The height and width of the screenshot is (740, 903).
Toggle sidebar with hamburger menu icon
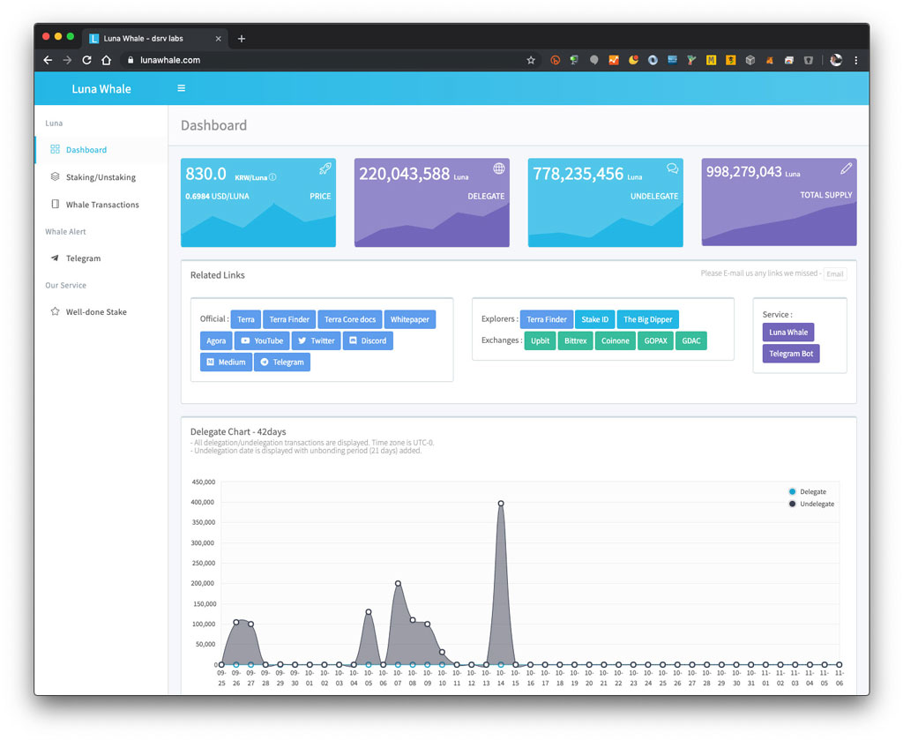pyautogui.click(x=182, y=88)
